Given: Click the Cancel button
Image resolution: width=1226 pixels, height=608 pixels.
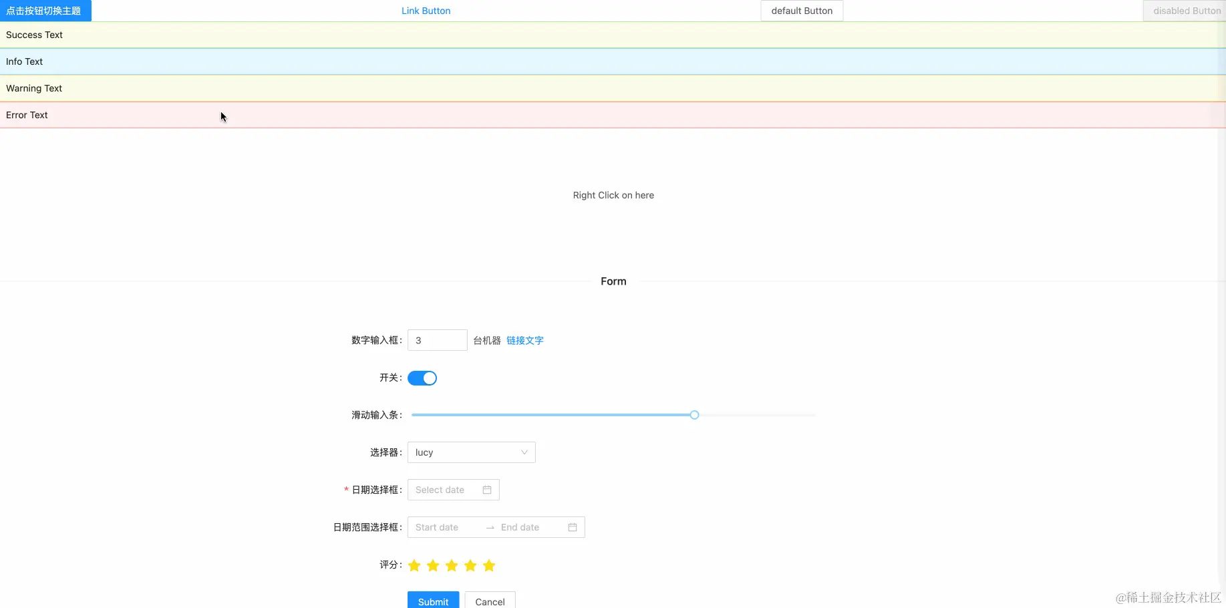Looking at the screenshot, I should click(x=490, y=601).
